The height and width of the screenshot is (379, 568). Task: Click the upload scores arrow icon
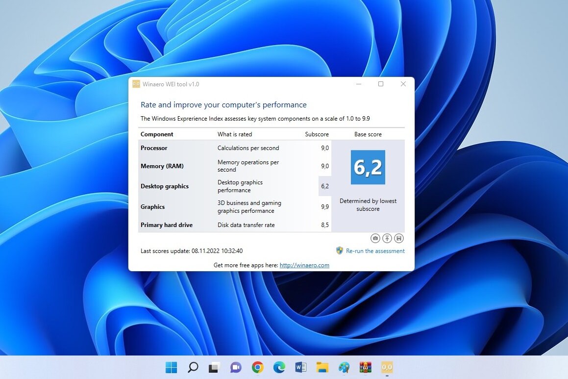pyautogui.click(x=387, y=238)
